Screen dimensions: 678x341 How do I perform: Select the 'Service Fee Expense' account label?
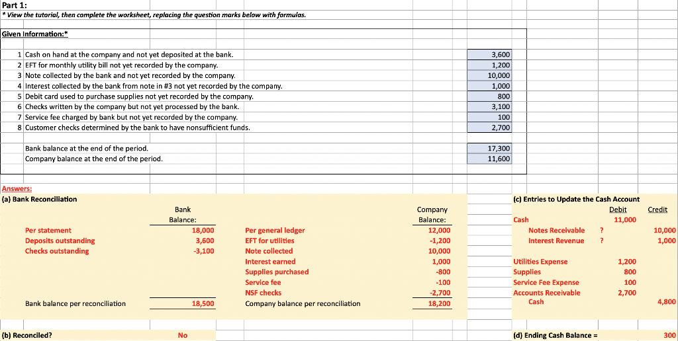click(x=546, y=282)
